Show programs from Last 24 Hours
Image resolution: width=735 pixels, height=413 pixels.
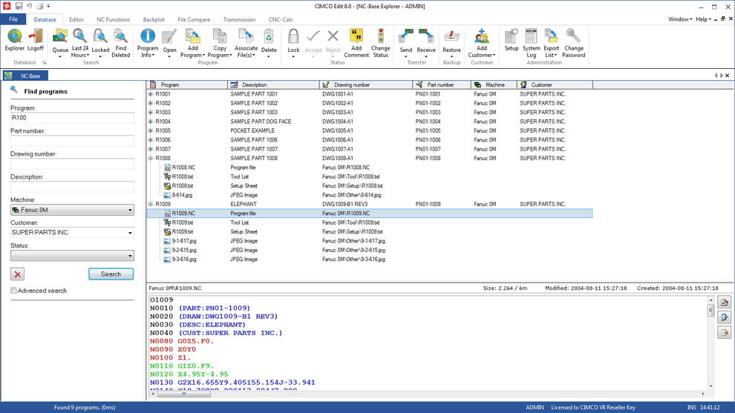pos(79,42)
